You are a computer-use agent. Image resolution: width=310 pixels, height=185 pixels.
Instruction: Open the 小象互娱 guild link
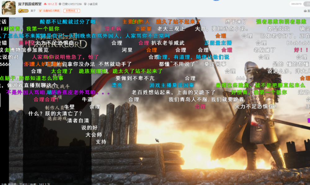[92, 4]
